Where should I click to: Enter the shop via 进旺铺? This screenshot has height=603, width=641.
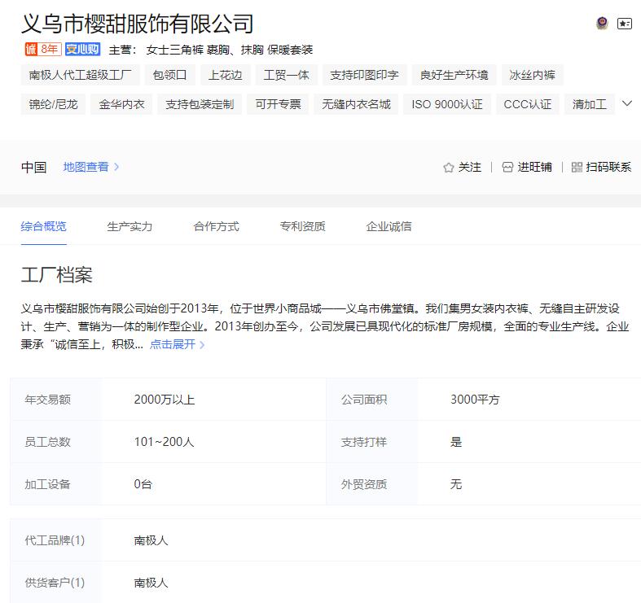535,167
